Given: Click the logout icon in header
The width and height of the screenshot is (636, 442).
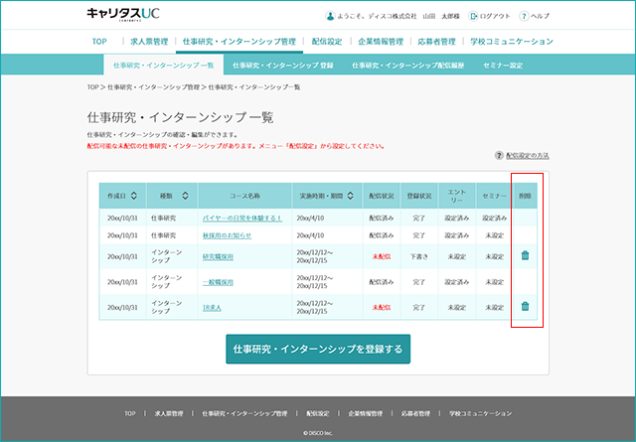Looking at the screenshot, I should pyautogui.click(x=473, y=16).
